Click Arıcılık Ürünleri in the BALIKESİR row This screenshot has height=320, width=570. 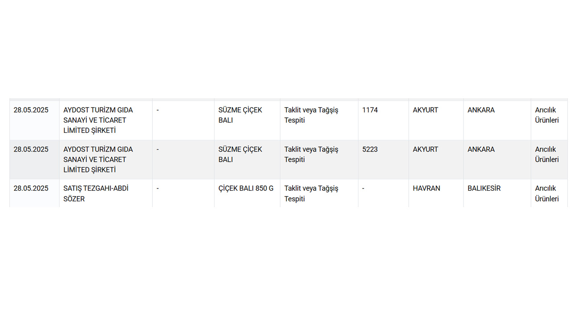pos(546,193)
